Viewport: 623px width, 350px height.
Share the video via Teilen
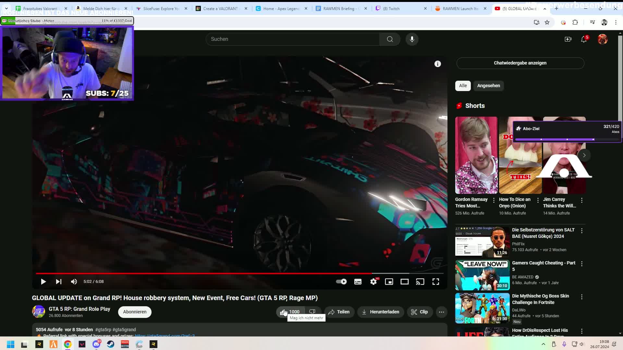339,312
